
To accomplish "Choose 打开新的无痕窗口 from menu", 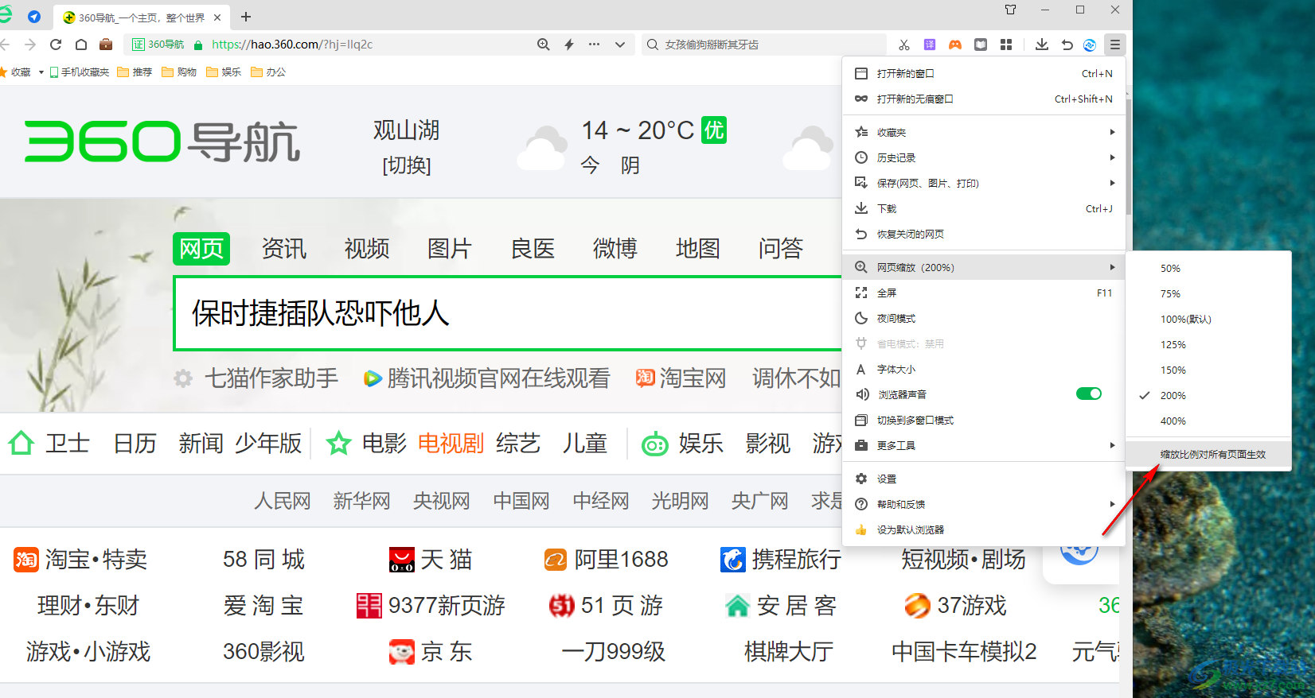I will coord(983,99).
